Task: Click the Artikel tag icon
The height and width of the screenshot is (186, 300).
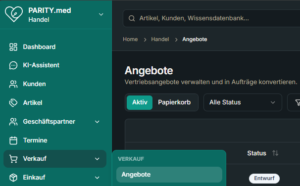Action: (13, 103)
